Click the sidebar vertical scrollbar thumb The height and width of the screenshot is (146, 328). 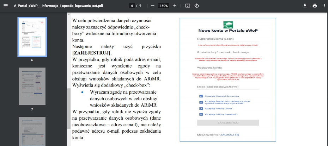coord(69,108)
